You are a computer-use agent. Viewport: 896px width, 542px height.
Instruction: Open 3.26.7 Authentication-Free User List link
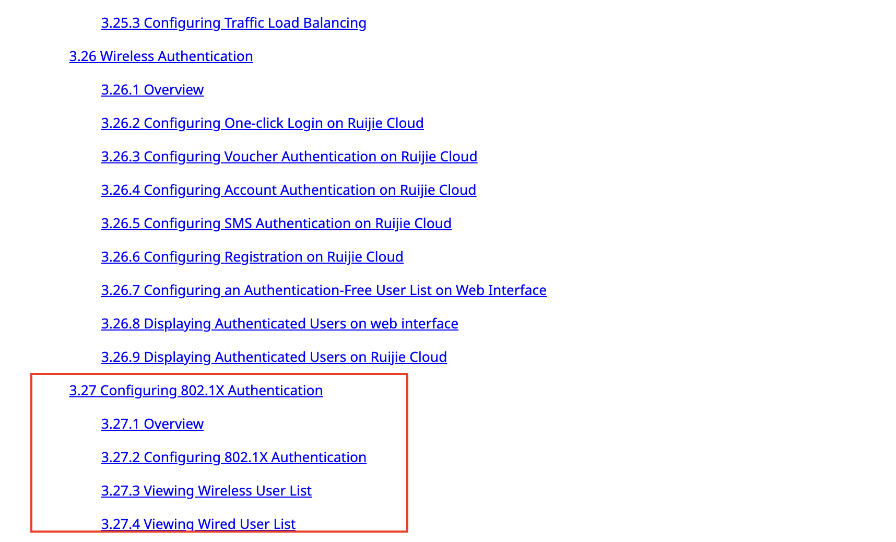pos(324,290)
